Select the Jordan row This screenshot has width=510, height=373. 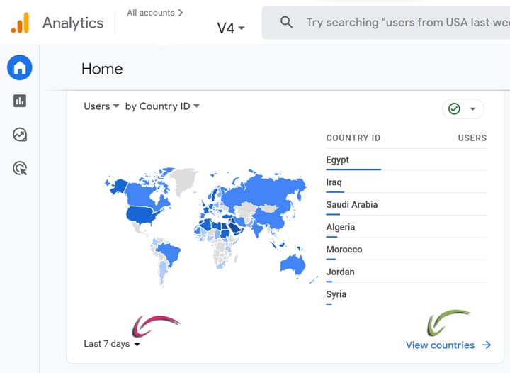click(x=407, y=272)
